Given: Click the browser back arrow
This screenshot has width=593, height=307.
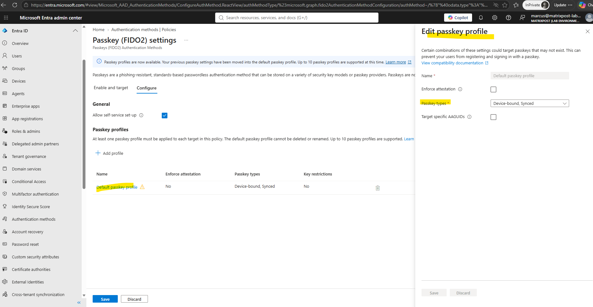Looking at the screenshot, I should [4, 5].
